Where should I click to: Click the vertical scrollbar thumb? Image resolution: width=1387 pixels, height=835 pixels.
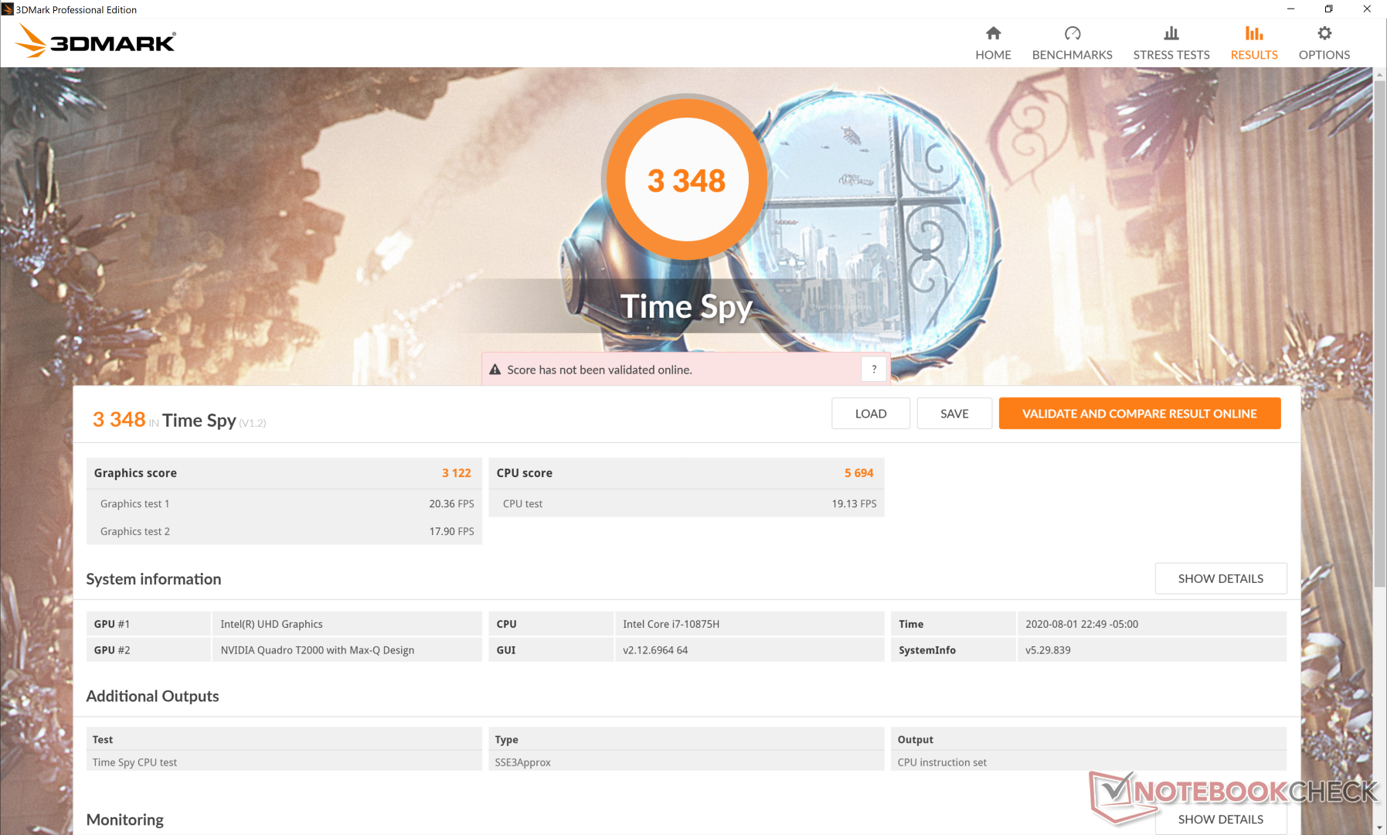point(1380,332)
